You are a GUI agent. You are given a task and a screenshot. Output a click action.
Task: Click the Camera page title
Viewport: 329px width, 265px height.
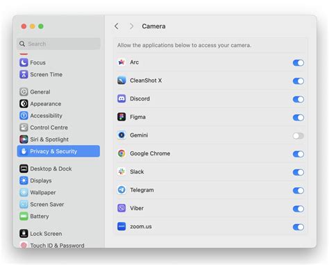coord(153,26)
